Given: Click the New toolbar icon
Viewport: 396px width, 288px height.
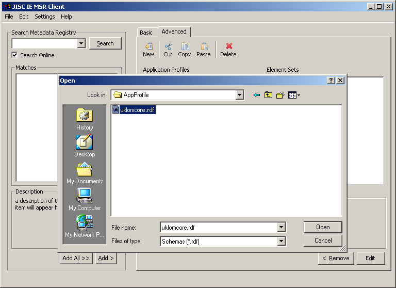Looking at the screenshot, I should [148, 46].
